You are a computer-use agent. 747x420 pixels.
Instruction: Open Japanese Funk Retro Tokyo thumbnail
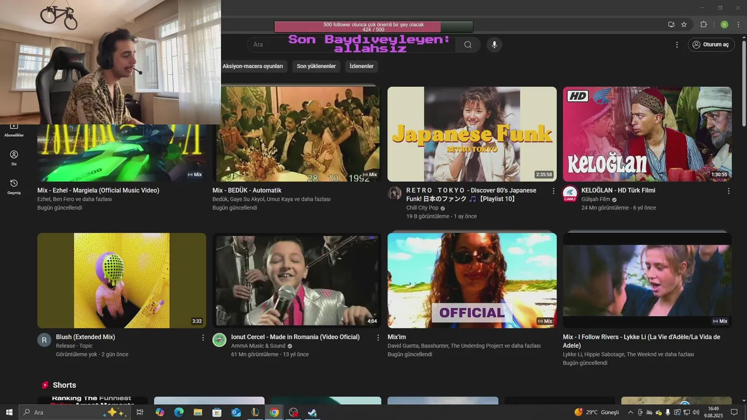pos(472,134)
